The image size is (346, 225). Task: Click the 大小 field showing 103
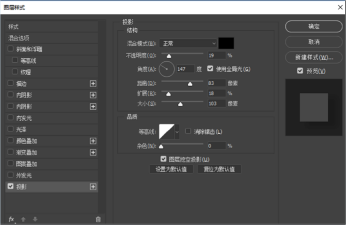(x=217, y=103)
